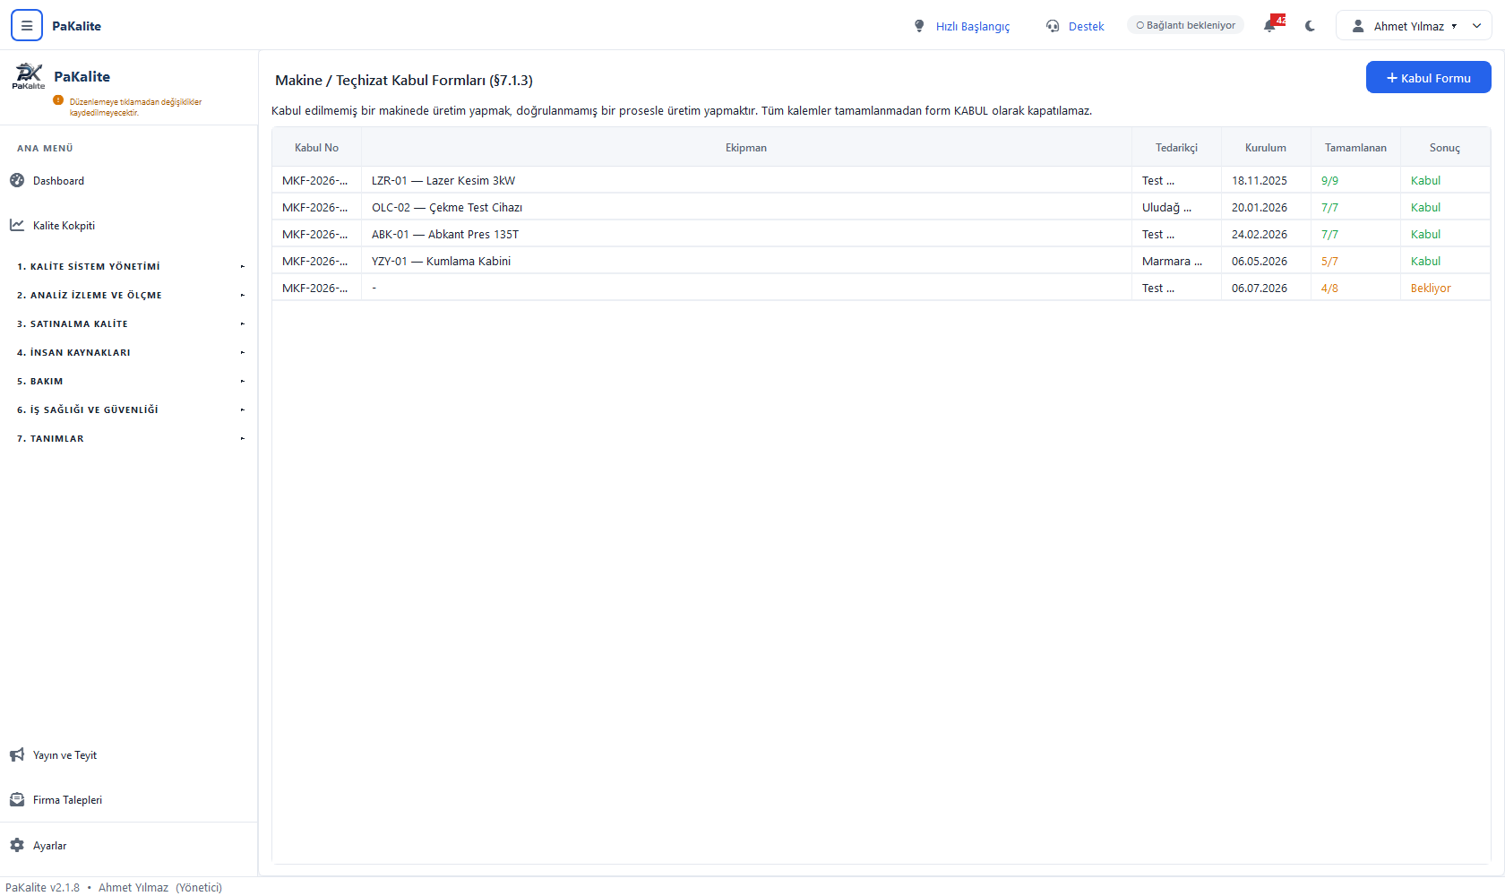Open the LZR-01 Lazer Kesim row
1505x896 pixels.
[x=881, y=180]
